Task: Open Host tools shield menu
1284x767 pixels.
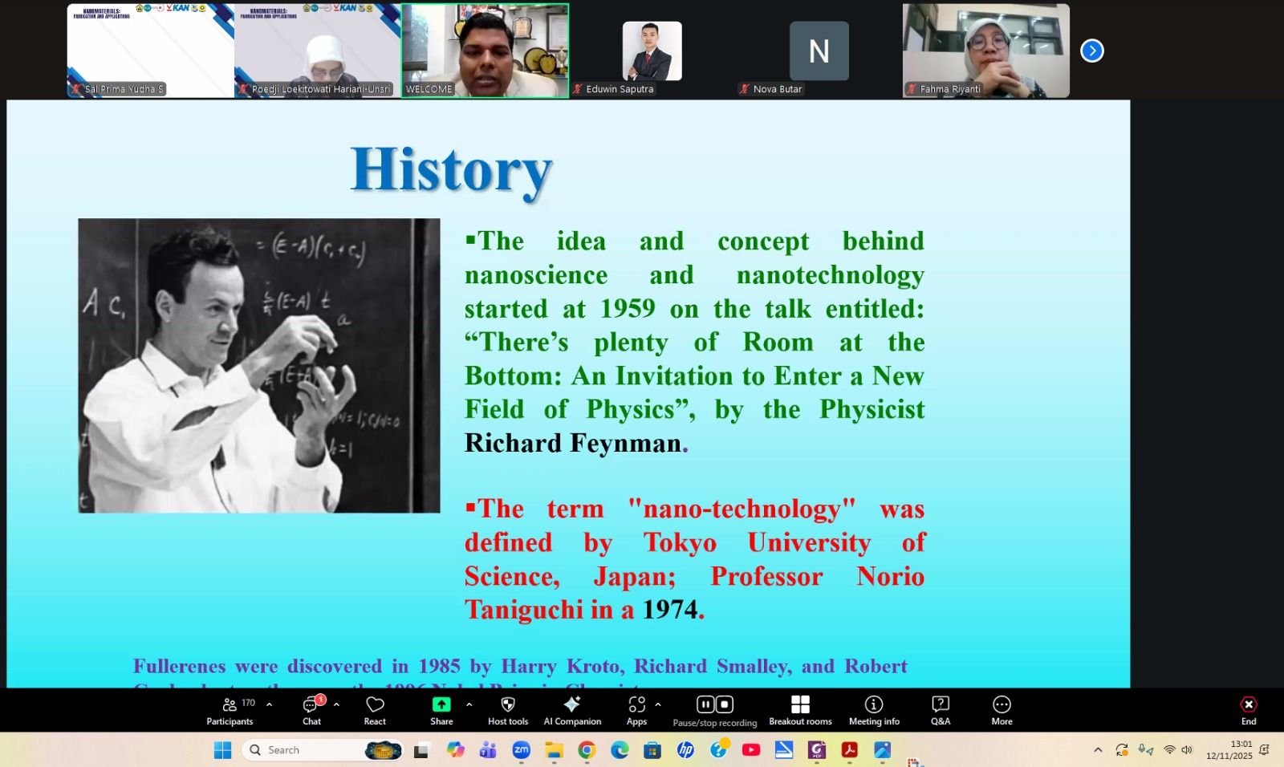Action: 507,709
